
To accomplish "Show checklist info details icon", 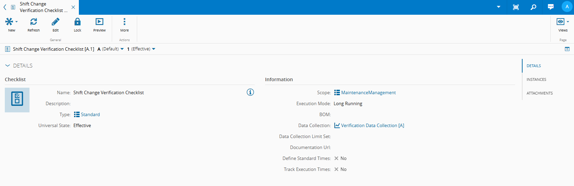I will click(x=250, y=92).
